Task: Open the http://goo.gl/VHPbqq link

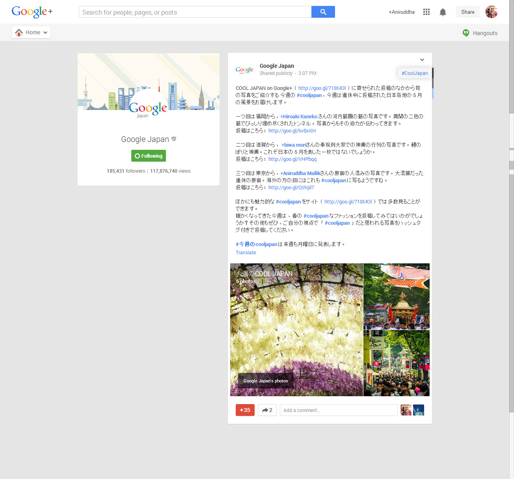Action: pos(292,159)
